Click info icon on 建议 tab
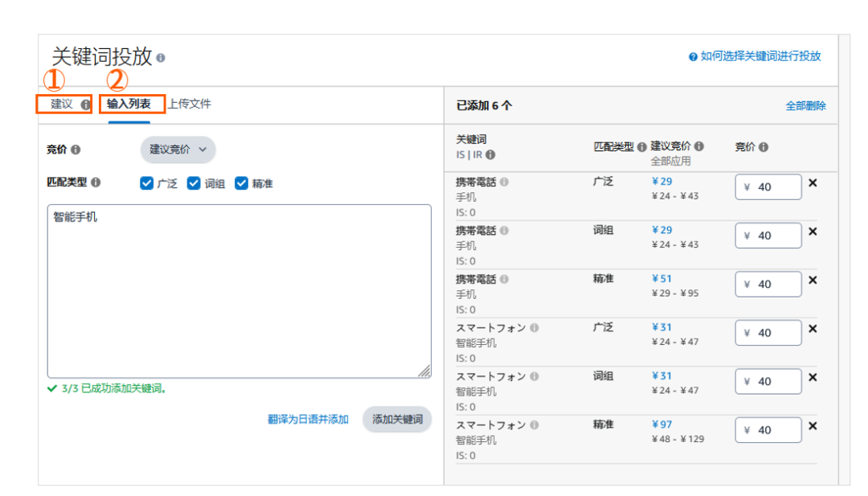The height and width of the screenshot is (496, 868). point(85,104)
